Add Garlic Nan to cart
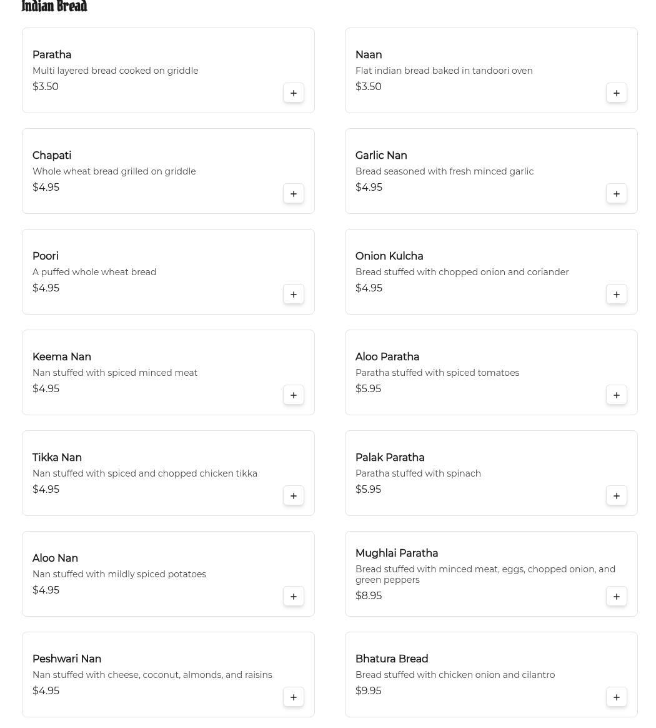This screenshot has width=656, height=728. click(616, 194)
